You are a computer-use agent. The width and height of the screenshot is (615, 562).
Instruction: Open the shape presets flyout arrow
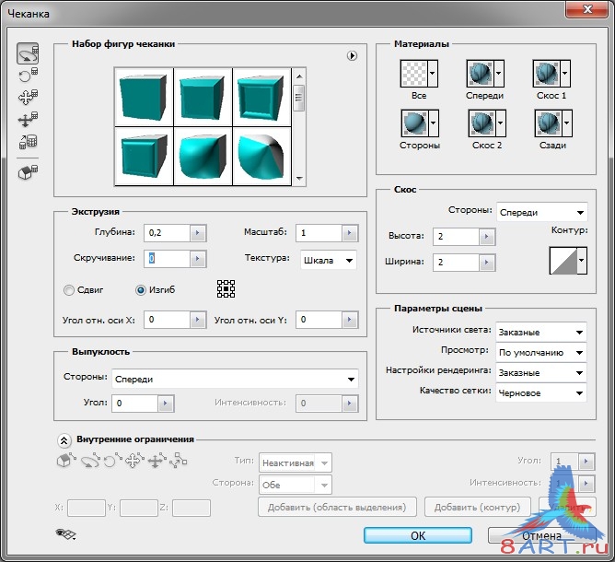coord(352,55)
